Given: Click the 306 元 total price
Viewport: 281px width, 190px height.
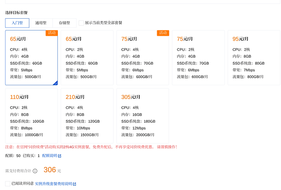Looking at the screenshot, I should tap(52, 170).
